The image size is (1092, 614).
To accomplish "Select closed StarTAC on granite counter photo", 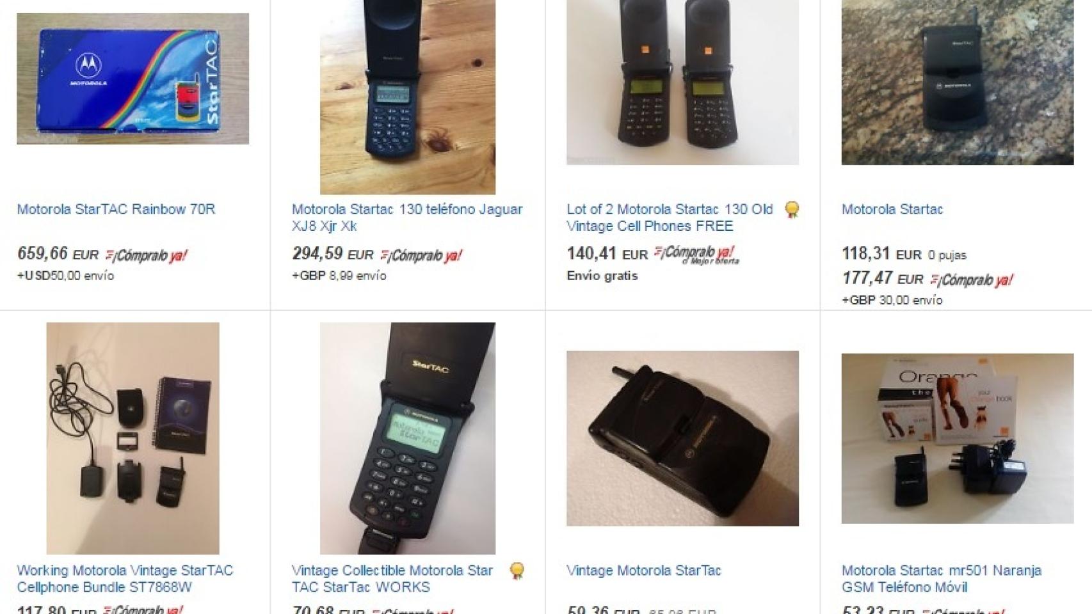I will (958, 83).
